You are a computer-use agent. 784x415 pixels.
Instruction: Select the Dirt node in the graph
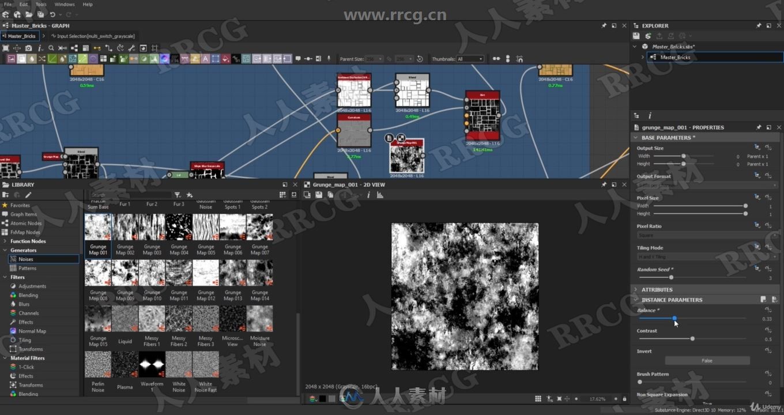click(483, 115)
